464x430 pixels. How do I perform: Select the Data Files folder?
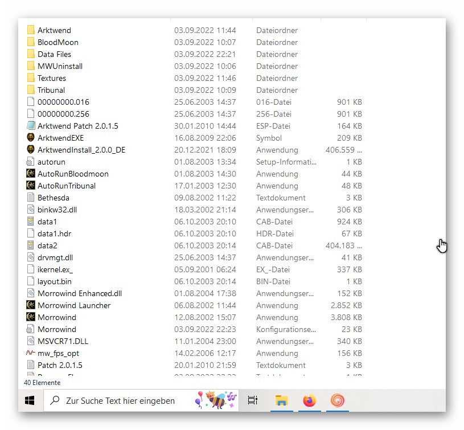pos(54,54)
